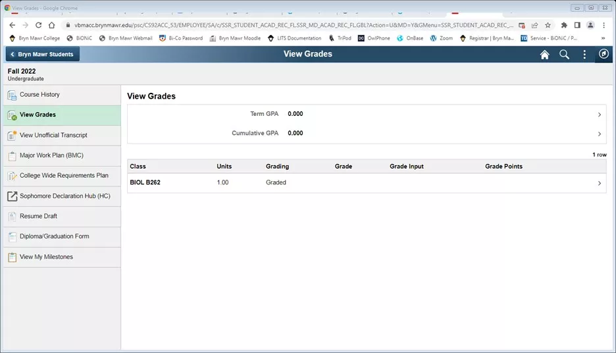The image size is (616, 353).
Task: Click the View Unofficial Transcript icon
Action: 13,136
